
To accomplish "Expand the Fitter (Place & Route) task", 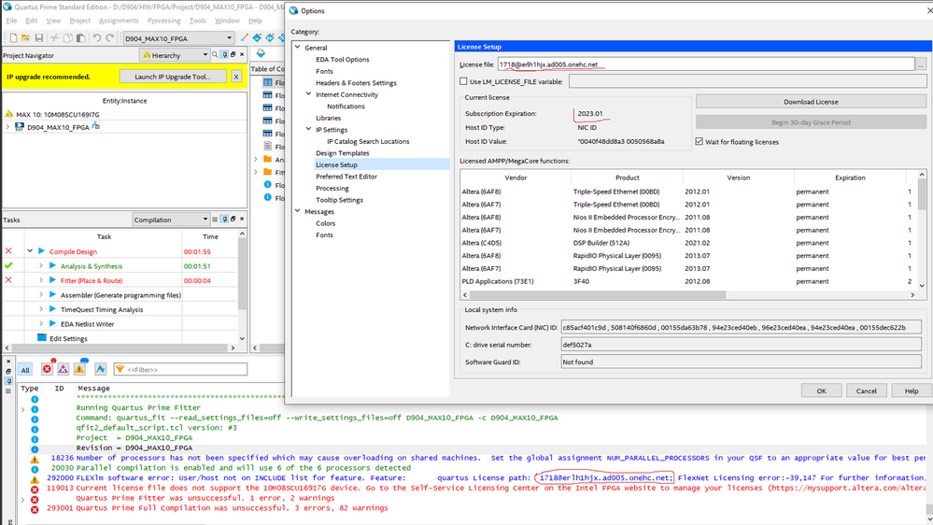I will click(41, 280).
